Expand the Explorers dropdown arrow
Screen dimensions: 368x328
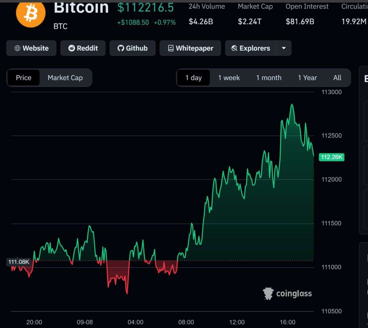pos(284,48)
